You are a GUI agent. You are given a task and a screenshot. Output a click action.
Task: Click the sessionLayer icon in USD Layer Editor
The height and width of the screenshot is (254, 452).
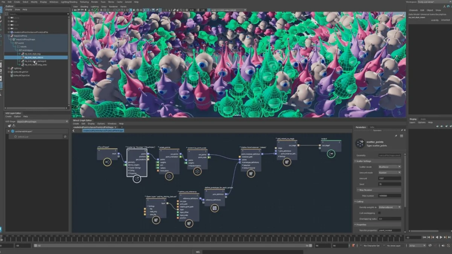12,131
